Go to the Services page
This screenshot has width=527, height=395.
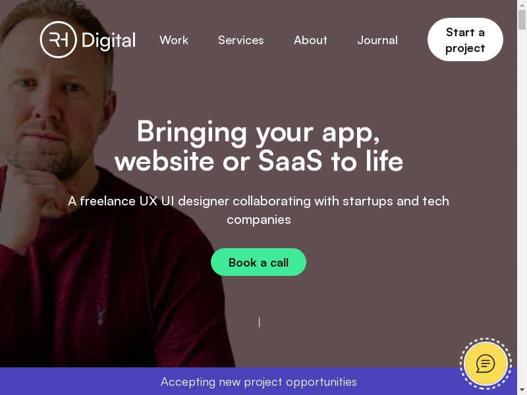(x=240, y=40)
